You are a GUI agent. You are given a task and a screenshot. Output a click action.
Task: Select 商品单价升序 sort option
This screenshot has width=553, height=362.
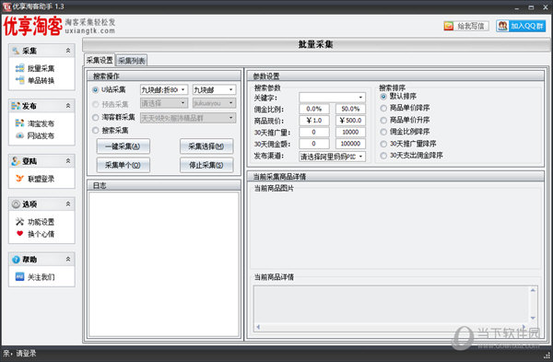tap(383, 120)
